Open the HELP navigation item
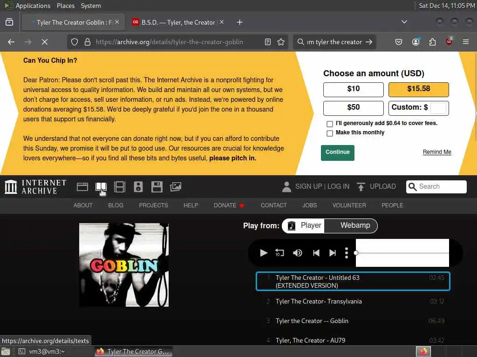The image size is (477, 357). click(x=191, y=205)
